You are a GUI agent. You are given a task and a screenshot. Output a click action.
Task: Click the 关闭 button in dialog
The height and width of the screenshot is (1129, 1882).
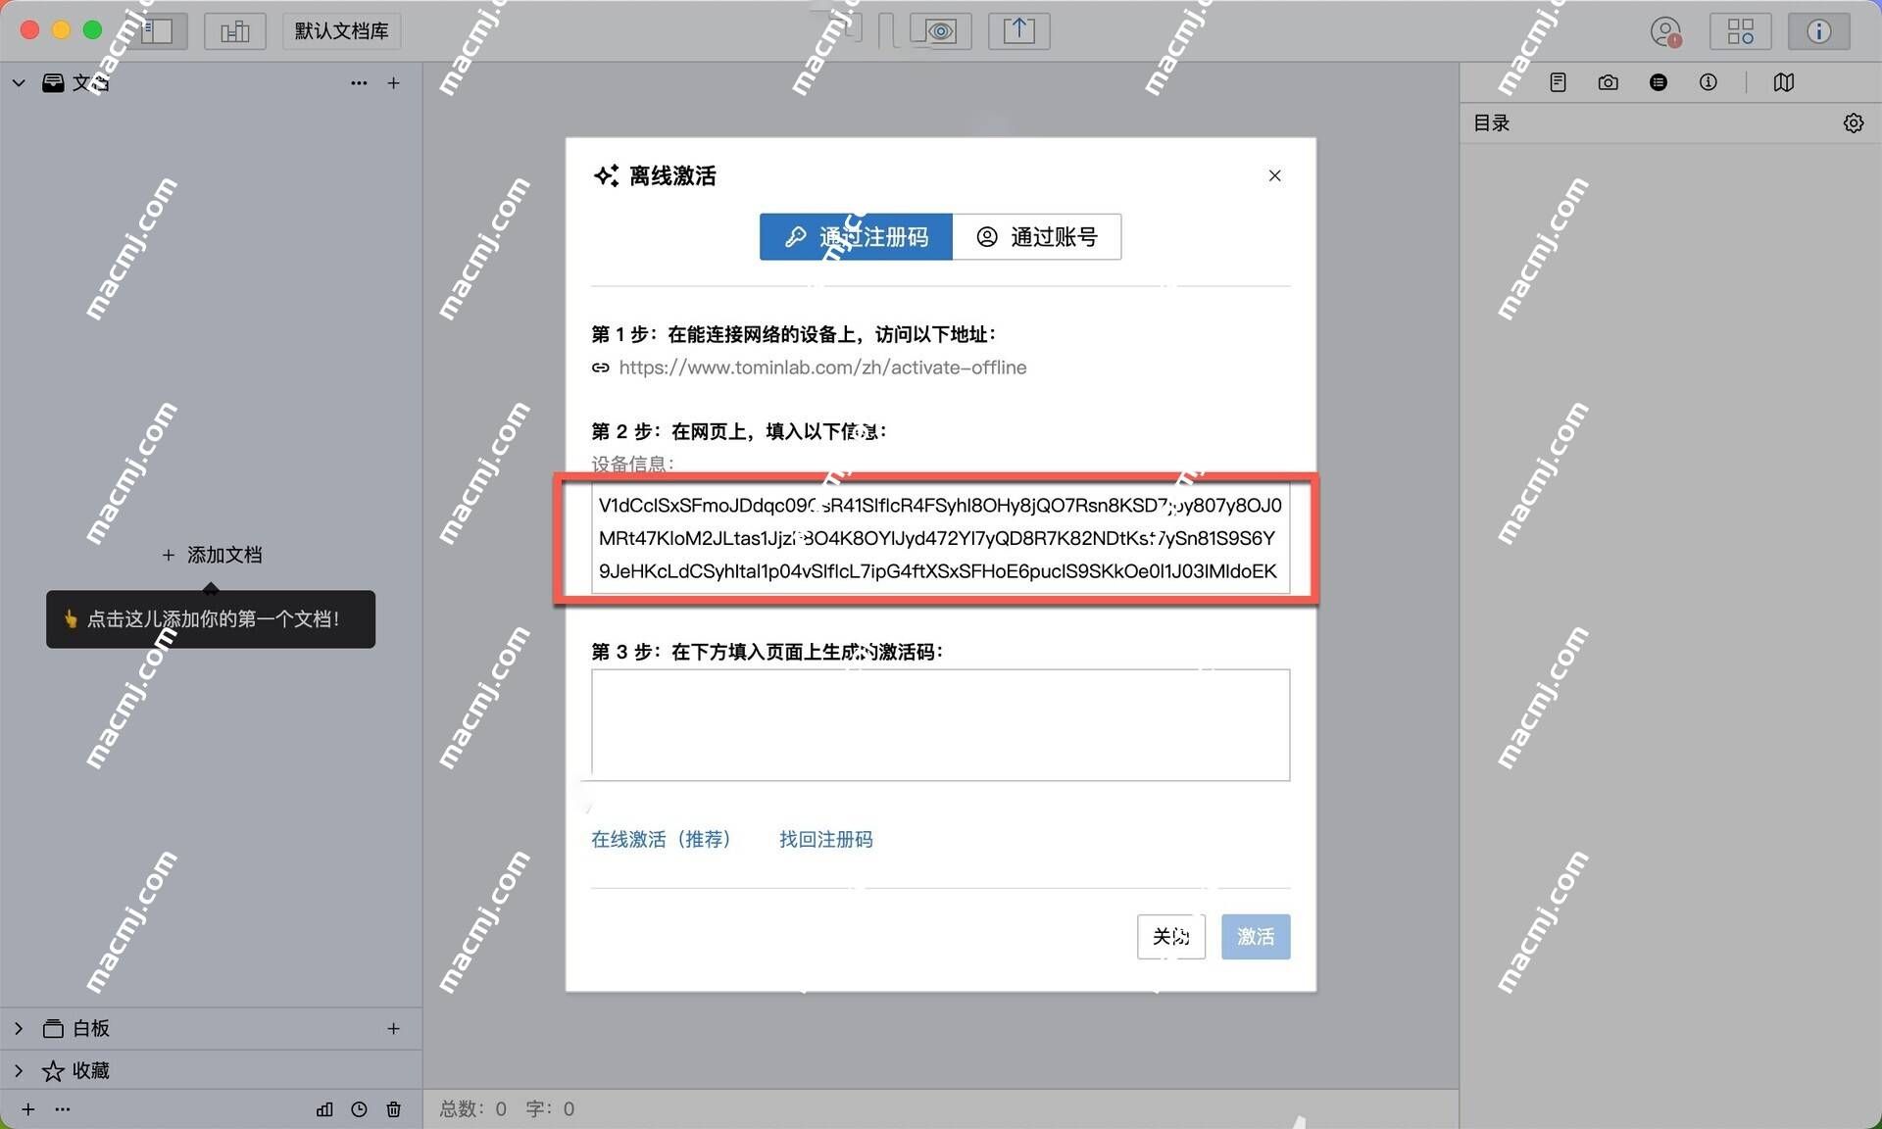pyautogui.click(x=1171, y=937)
